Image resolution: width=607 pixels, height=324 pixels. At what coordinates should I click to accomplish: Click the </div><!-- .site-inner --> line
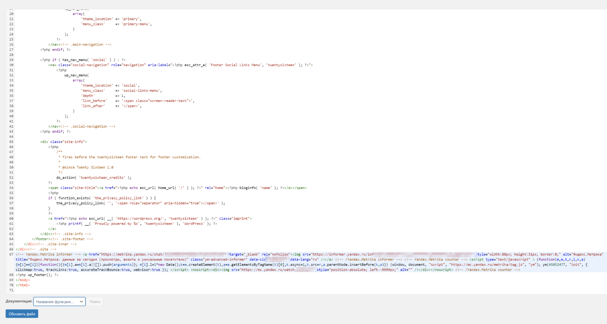tap(50, 244)
